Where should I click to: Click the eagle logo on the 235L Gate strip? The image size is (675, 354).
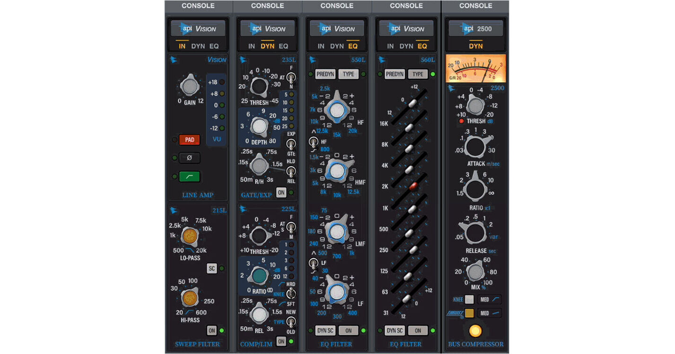coord(242,59)
